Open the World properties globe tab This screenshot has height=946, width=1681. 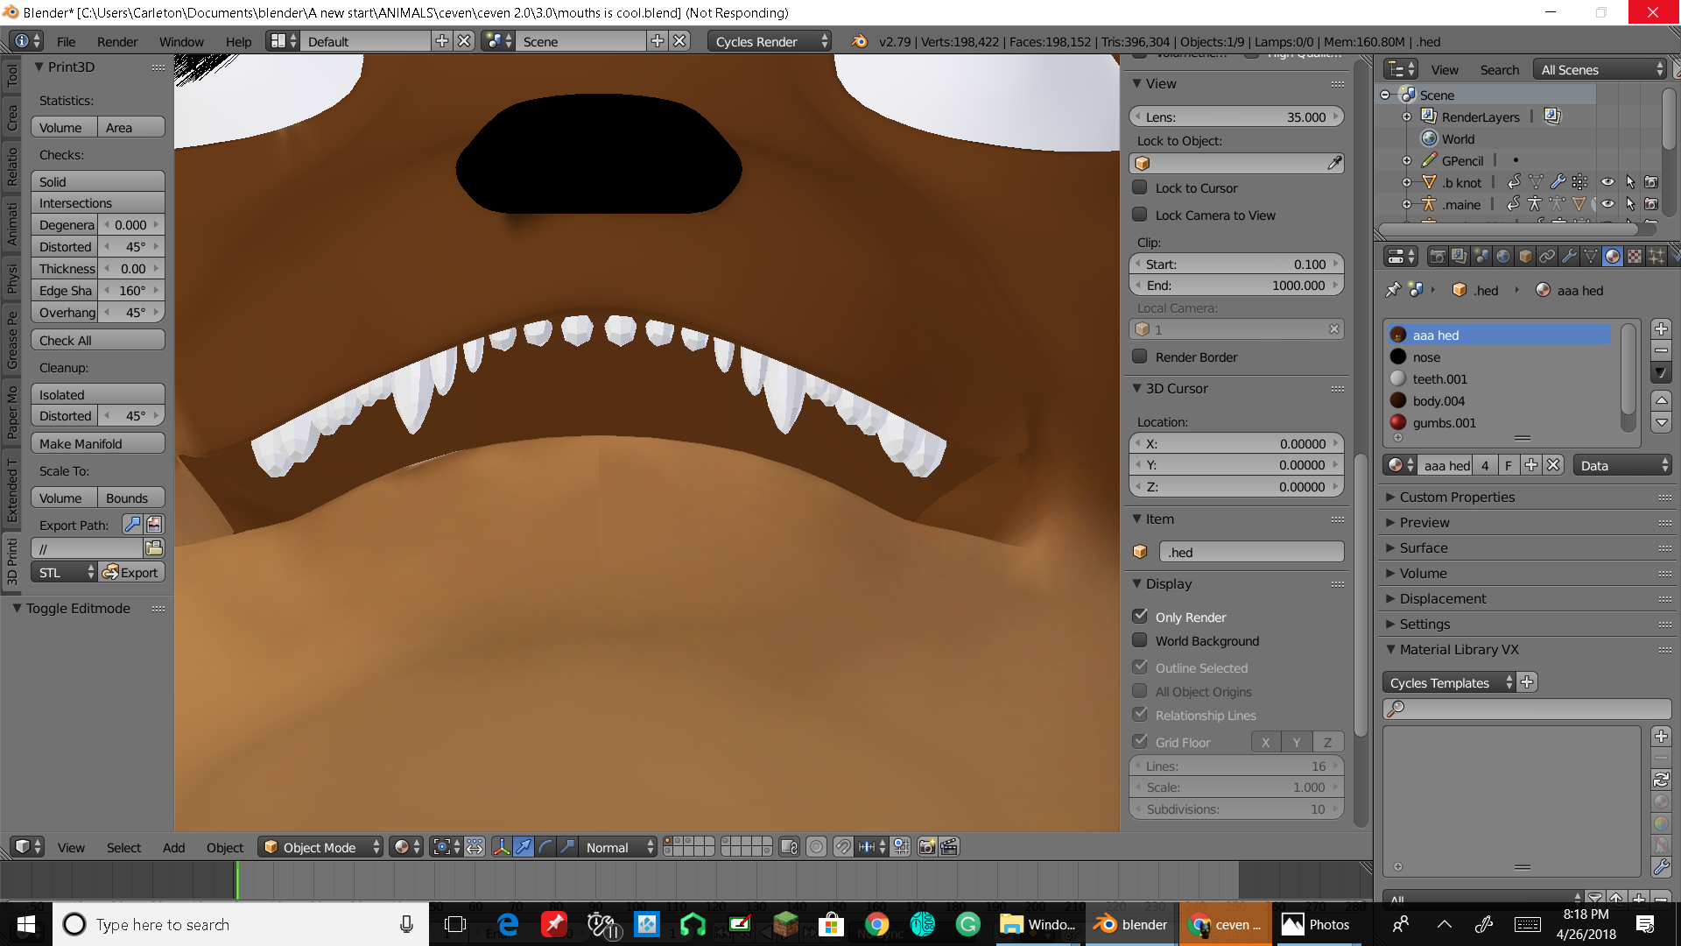(x=1503, y=256)
